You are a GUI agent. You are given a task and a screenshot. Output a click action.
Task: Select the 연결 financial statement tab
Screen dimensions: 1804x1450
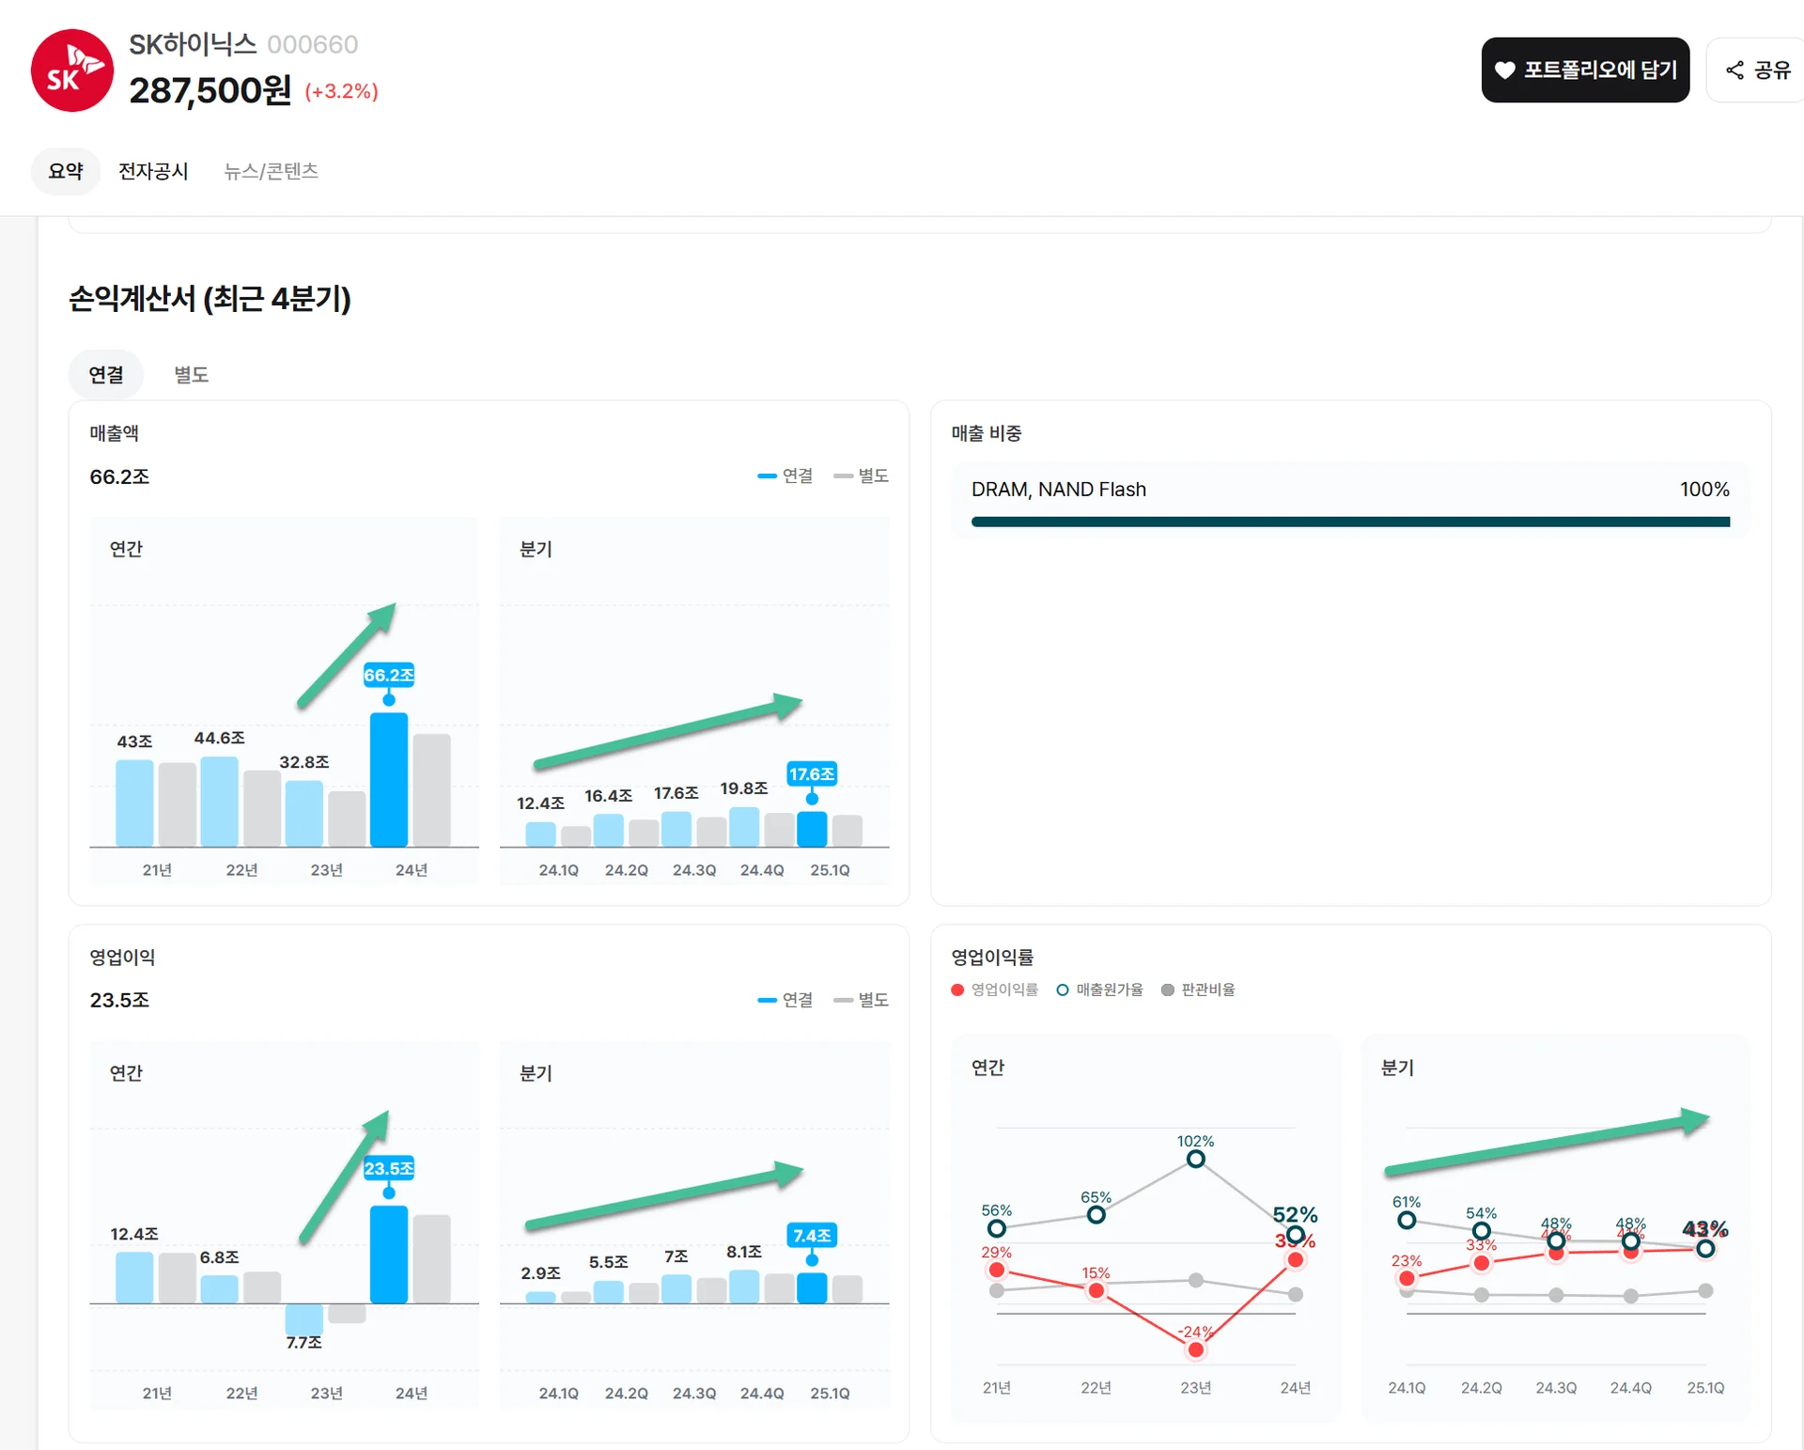106,374
